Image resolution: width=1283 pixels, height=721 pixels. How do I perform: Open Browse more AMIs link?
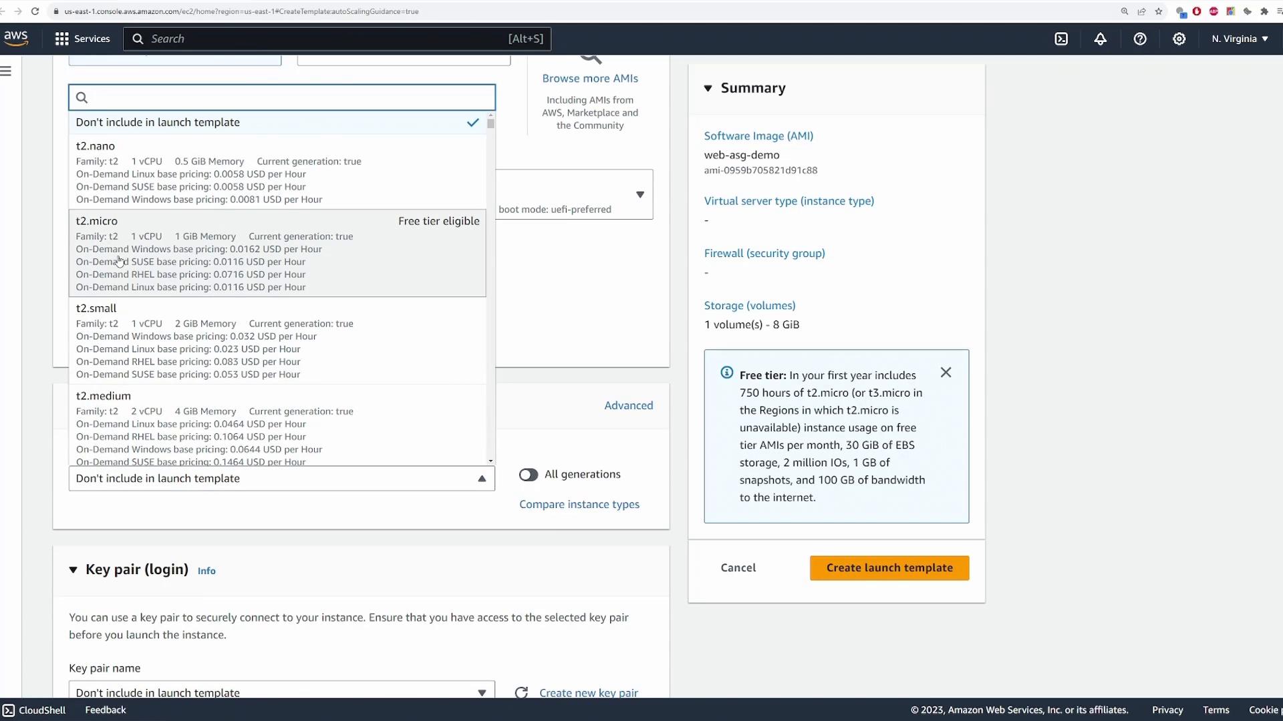(590, 78)
